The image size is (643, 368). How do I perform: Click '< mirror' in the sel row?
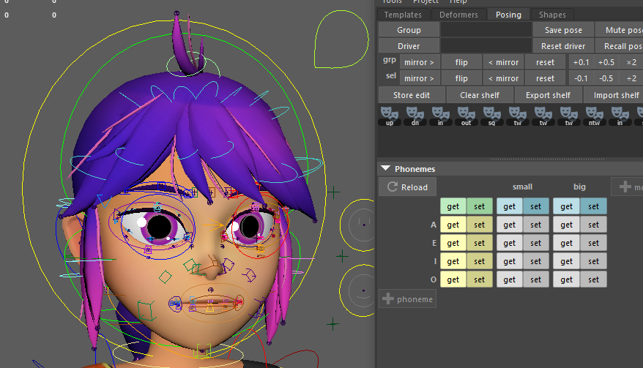tap(503, 78)
